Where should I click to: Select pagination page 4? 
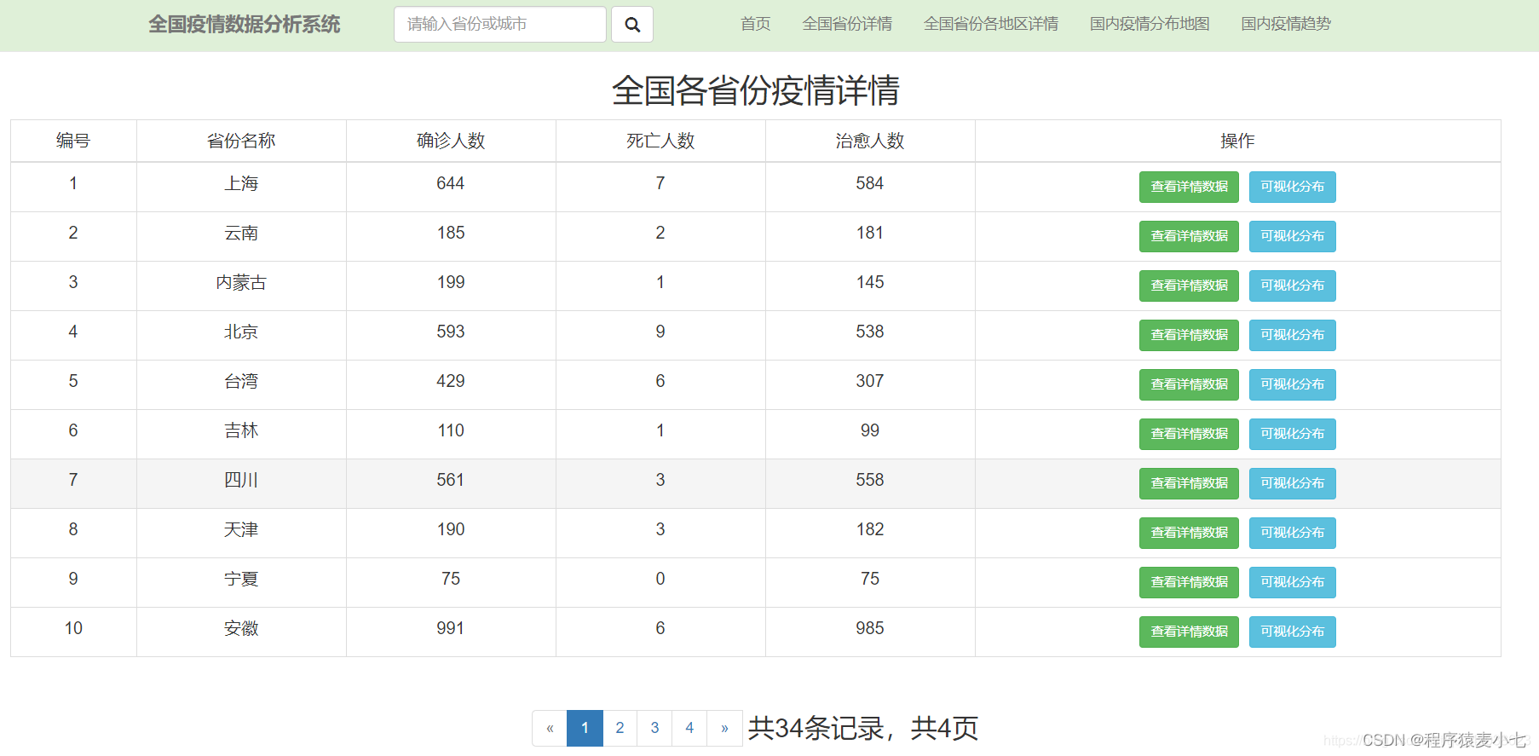(689, 728)
